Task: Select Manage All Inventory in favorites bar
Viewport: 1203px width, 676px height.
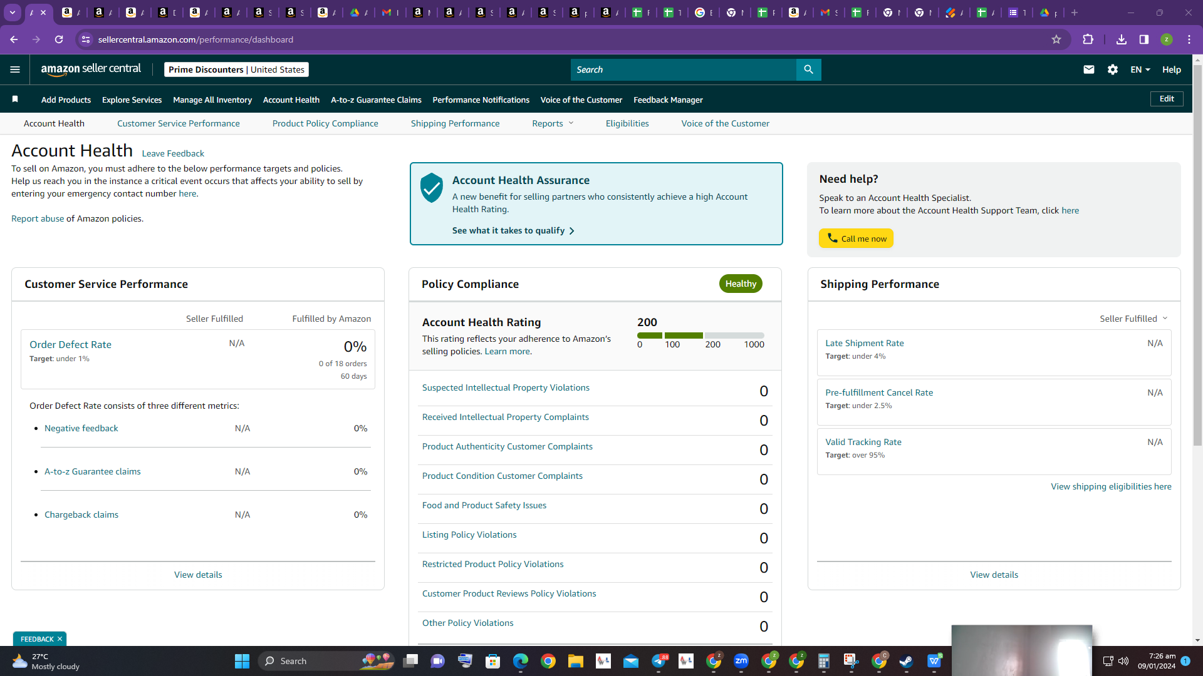Action: [212, 100]
